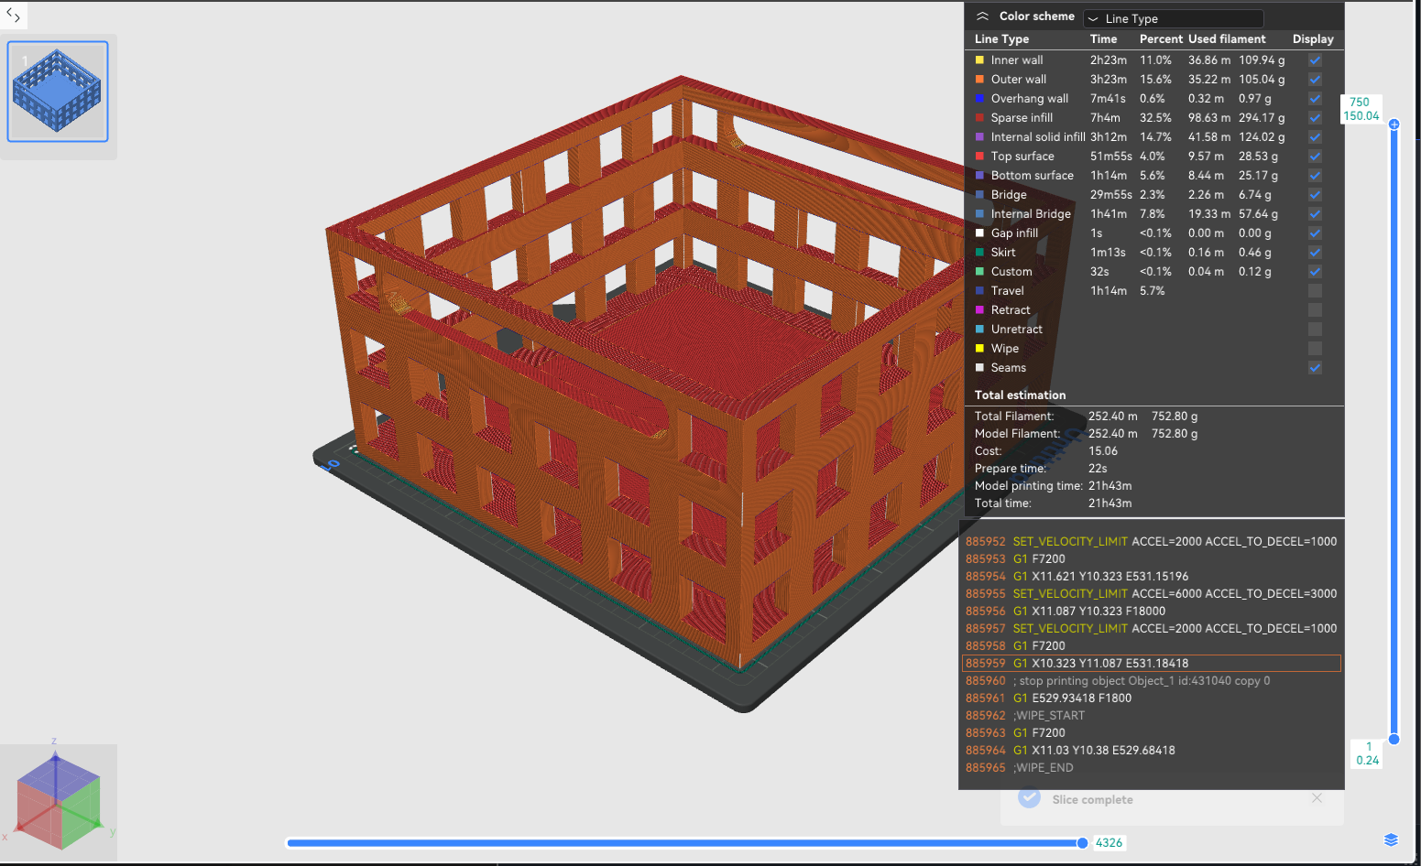Open the Line Type color scheme dropdown

point(1173,18)
